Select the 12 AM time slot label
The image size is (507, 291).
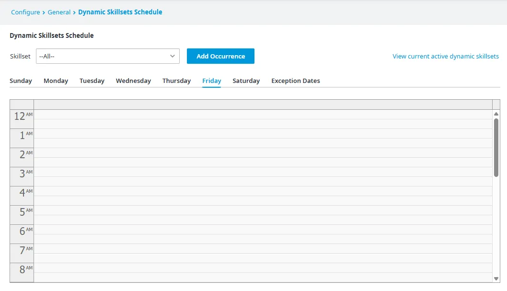[22, 119]
